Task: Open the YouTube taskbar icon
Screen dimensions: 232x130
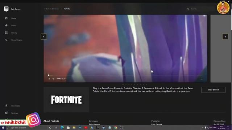Action: (x=86, y=127)
